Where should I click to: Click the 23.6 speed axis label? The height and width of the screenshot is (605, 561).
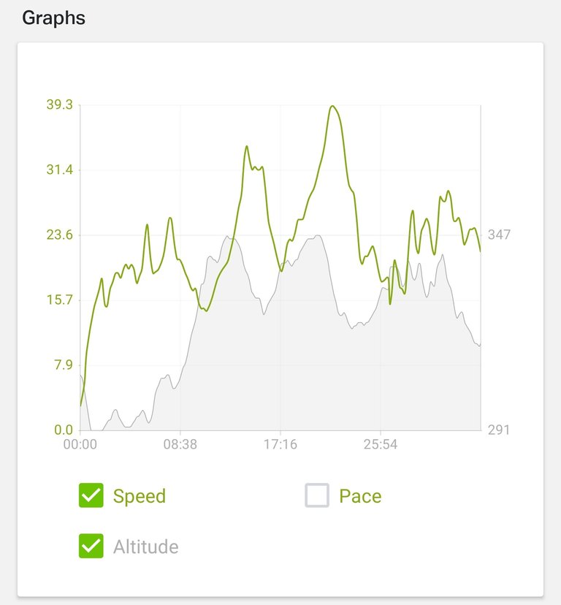pyautogui.click(x=58, y=235)
